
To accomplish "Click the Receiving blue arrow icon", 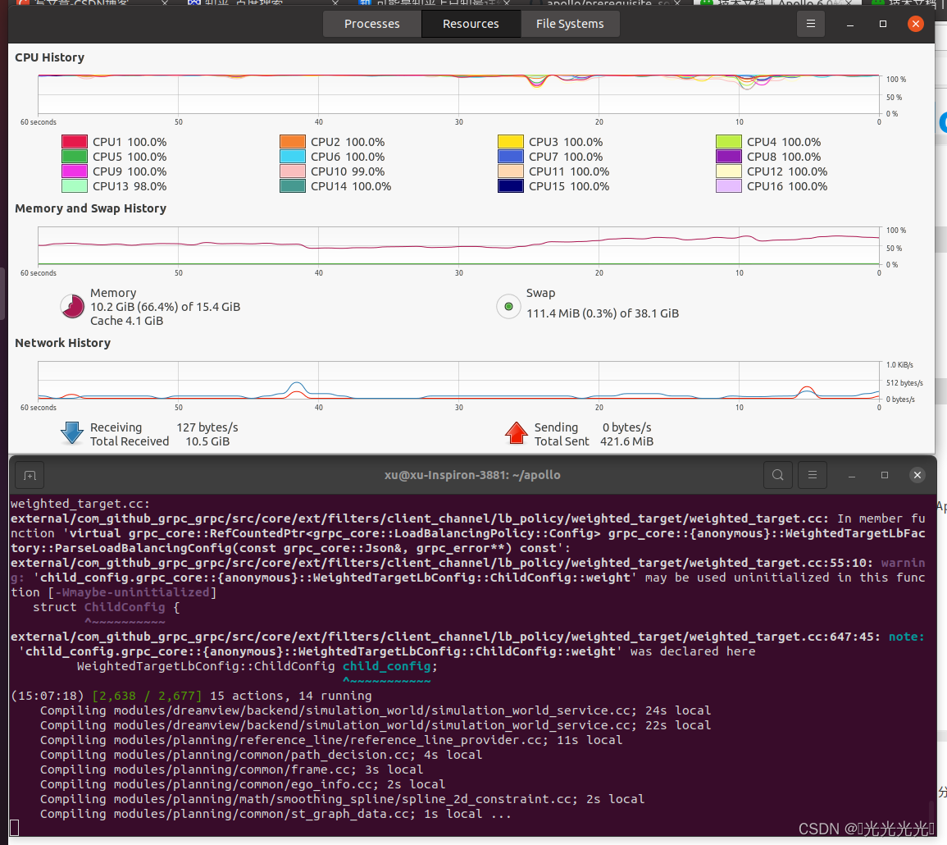I will (x=72, y=433).
